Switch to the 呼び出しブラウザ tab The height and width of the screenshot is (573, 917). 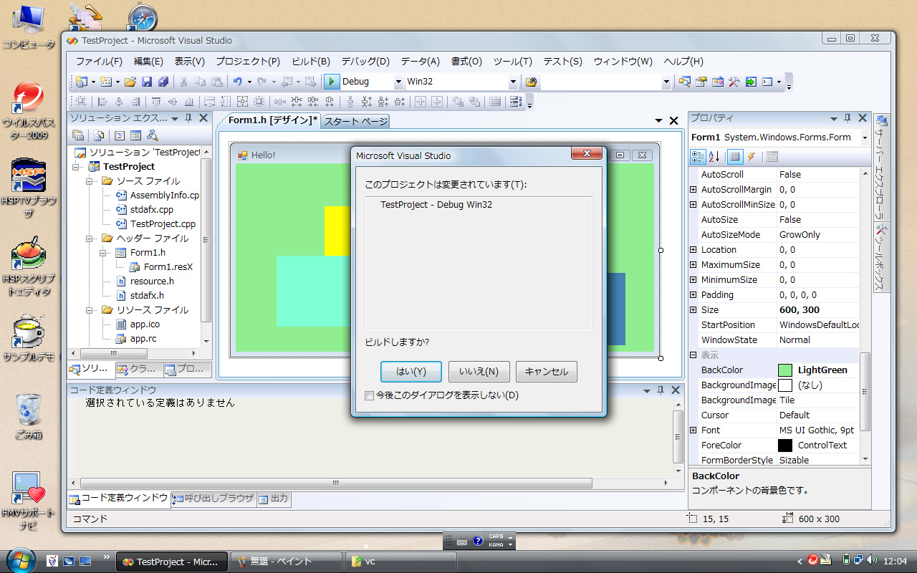point(213,499)
